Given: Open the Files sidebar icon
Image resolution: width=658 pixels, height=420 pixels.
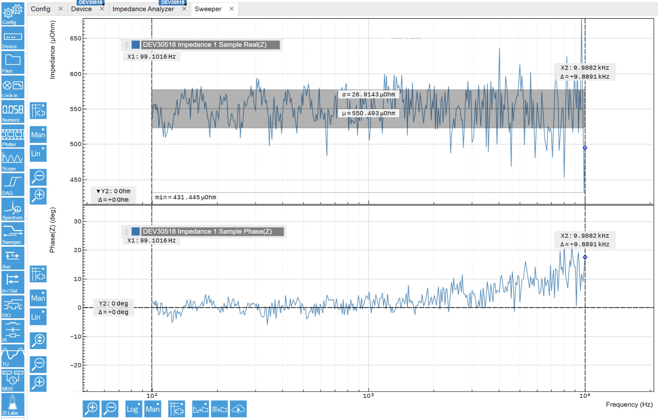Looking at the screenshot, I should (13, 63).
